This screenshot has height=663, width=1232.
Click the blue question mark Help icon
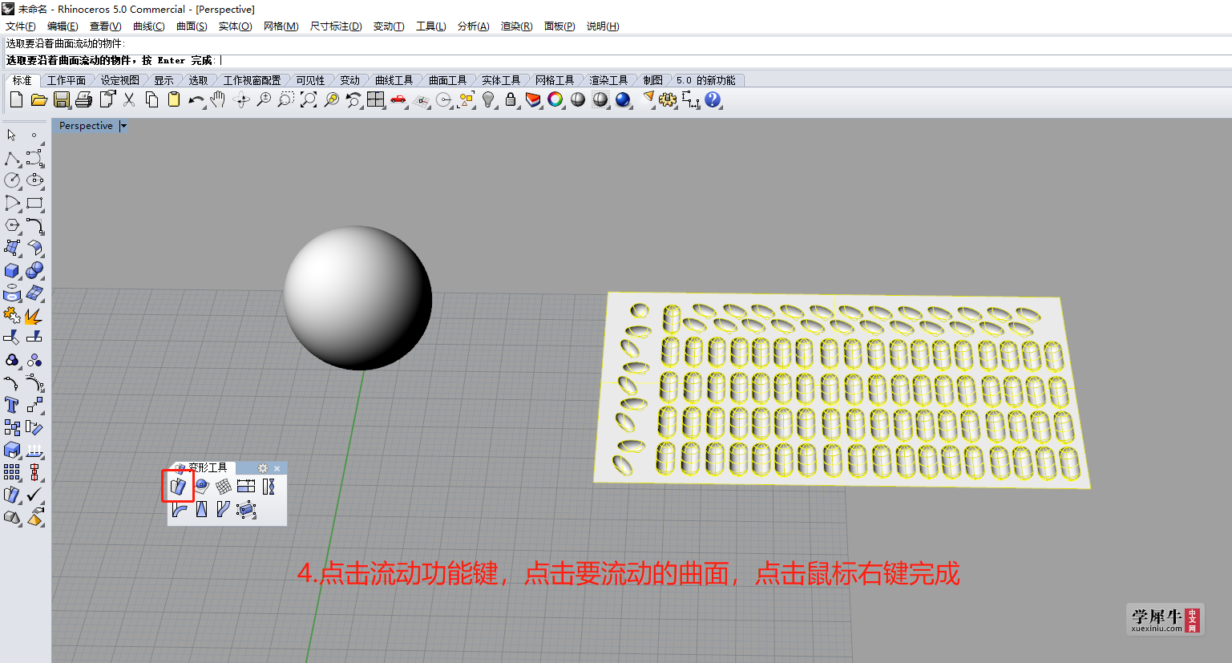point(713,99)
